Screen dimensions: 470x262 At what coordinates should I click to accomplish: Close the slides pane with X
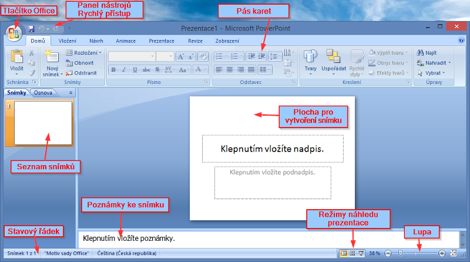(70, 93)
